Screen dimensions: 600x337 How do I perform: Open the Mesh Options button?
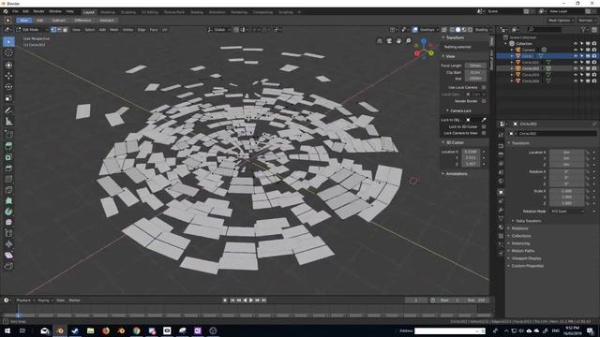[x=561, y=21]
